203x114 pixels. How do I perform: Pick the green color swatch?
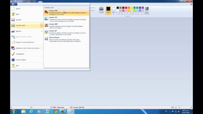(x=134, y=8)
